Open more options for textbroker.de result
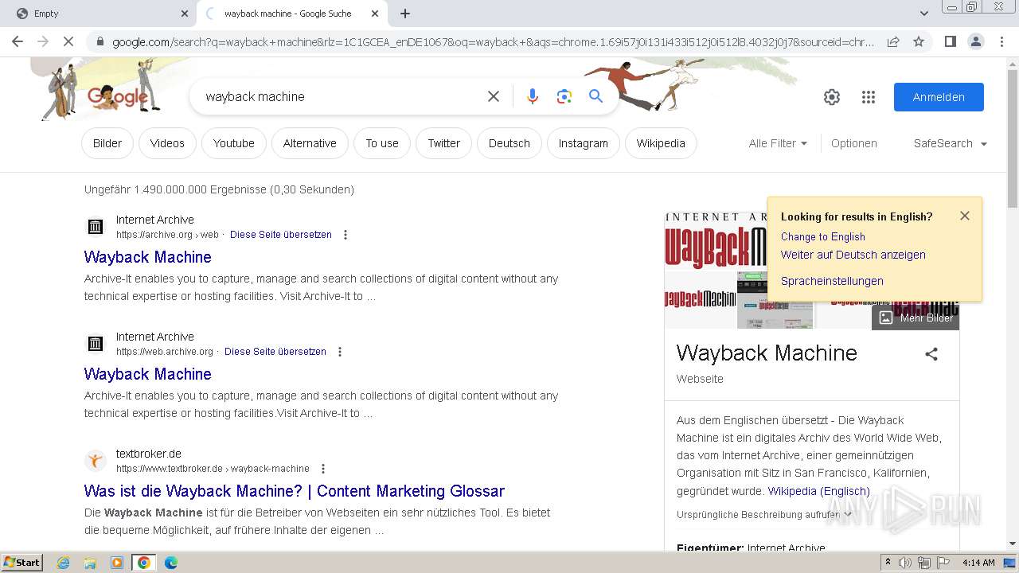Screen dimensions: 1019x573 tap(322, 469)
